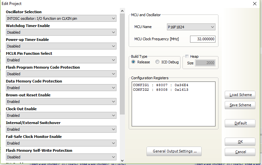Click the CONFIG1 register line
The image size is (262, 165).
[x=161, y=85]
